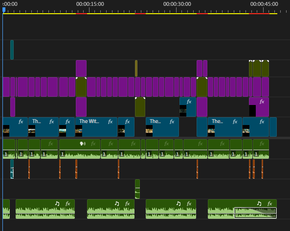Click the fx badge on the purple clip
Viewport: 290px width, 231px height.
(x=262, y=102)
